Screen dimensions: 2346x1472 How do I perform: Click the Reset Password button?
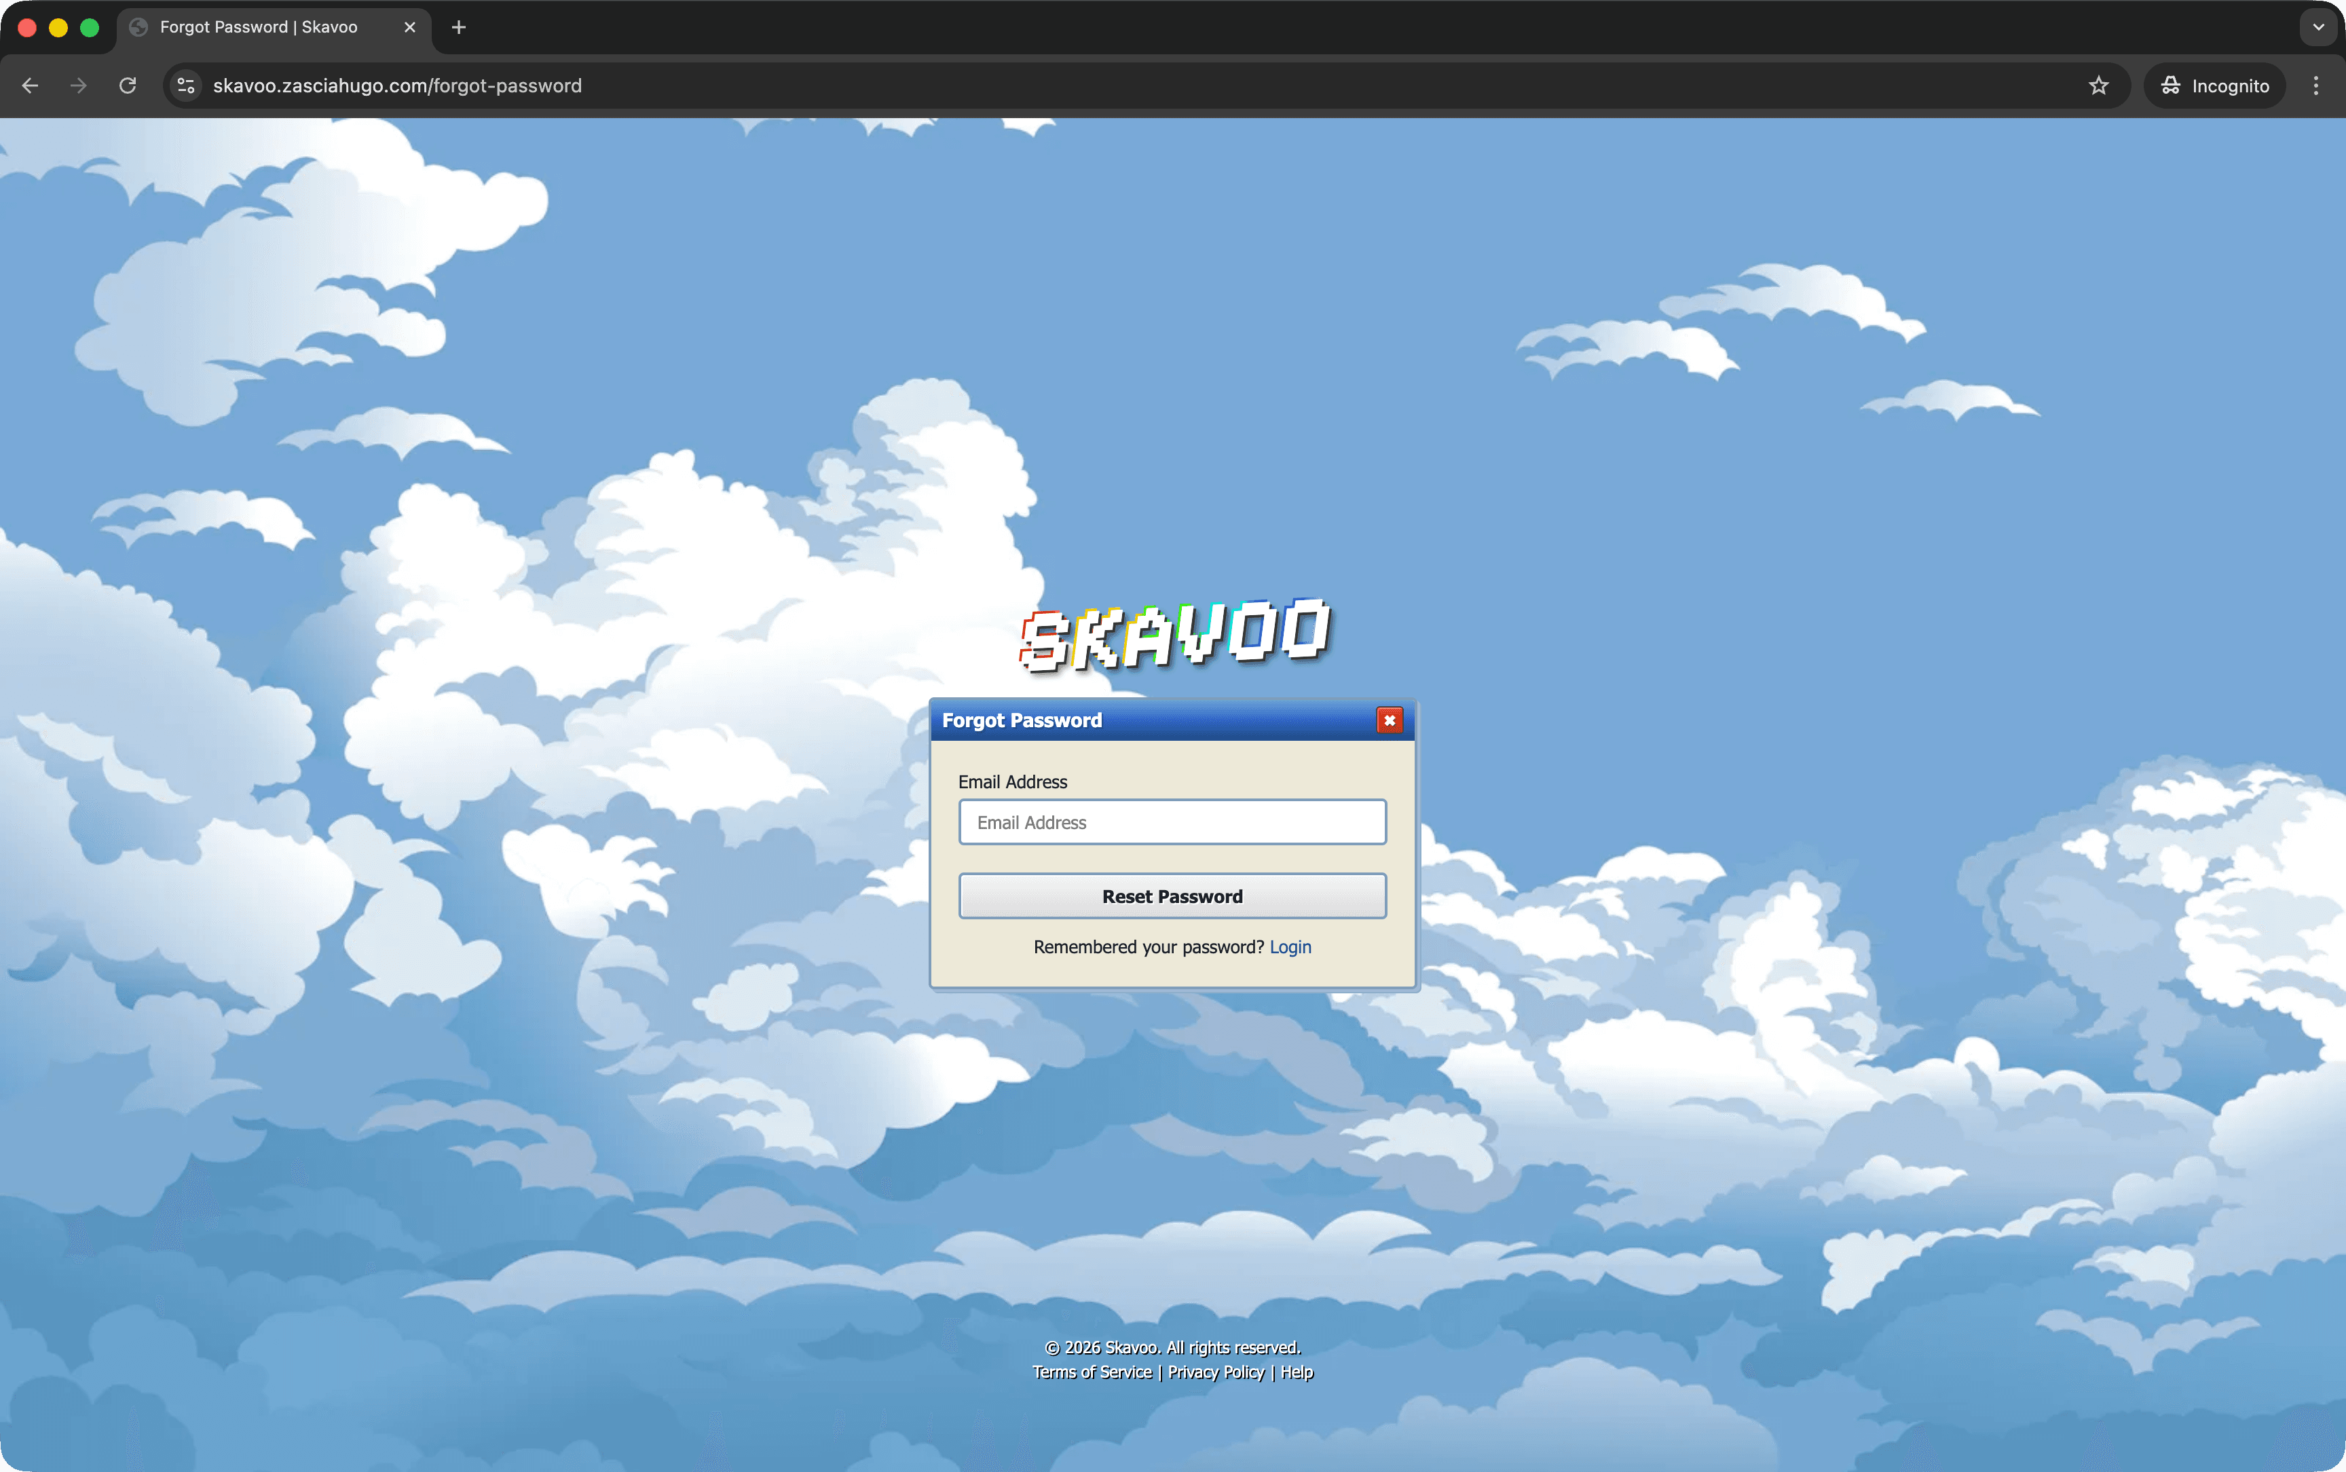(1172, 896)
